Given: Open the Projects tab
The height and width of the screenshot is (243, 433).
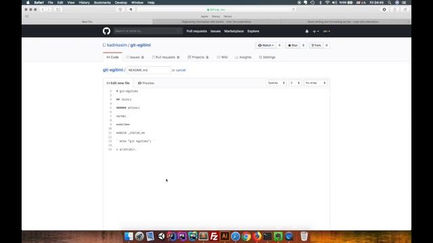Looking at the screenshot, I should [x=198, y=57].
